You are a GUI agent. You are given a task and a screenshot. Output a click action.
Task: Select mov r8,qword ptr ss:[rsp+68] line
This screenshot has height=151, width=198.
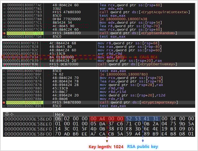click(x=128, y=43)
